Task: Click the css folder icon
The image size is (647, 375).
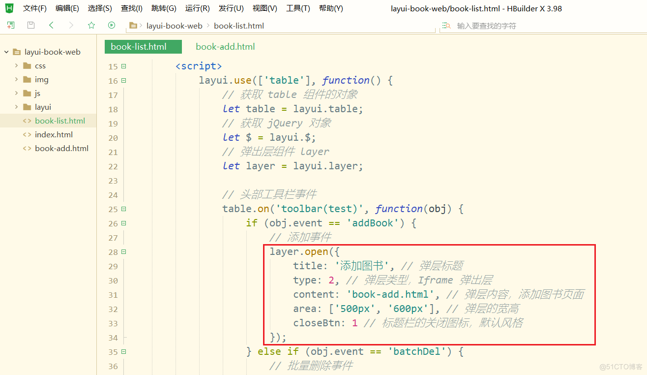Action: 27,65
